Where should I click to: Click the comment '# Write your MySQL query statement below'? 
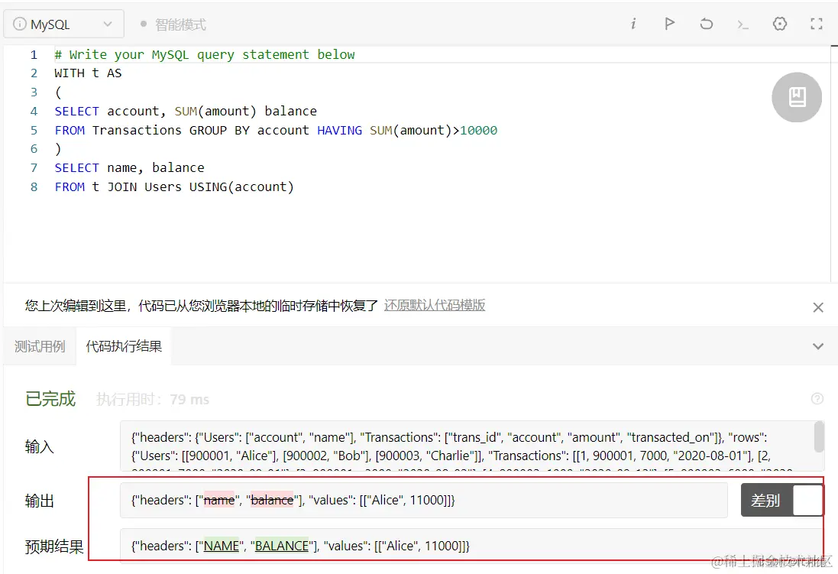click(205, 54)
